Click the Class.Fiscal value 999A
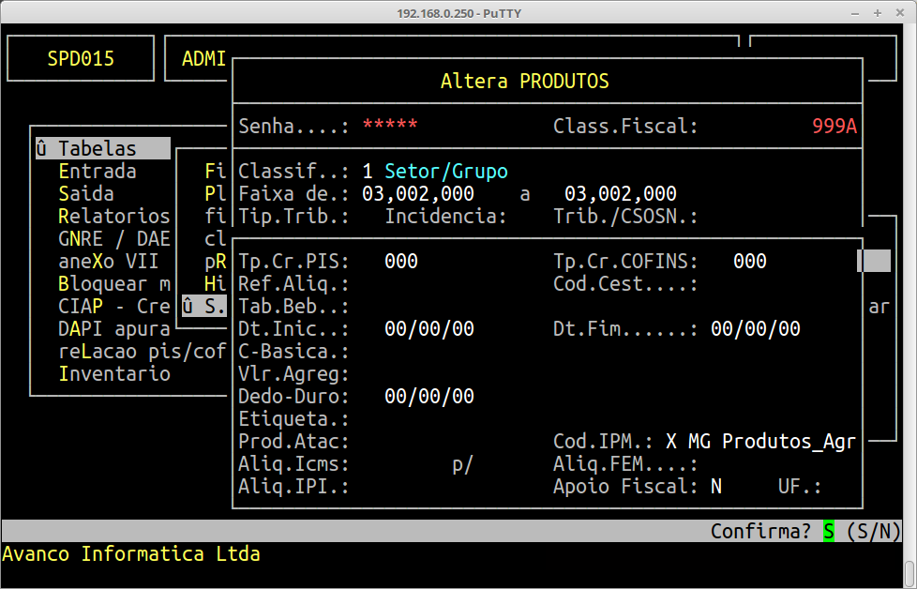 (834, 127)
